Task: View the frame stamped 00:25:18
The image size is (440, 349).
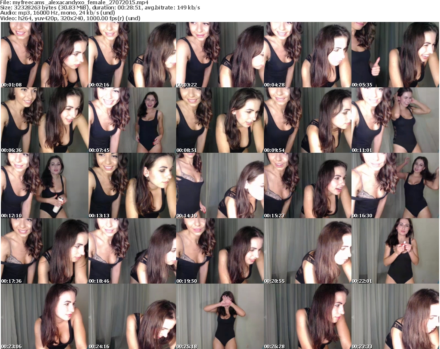Action: 220,316
